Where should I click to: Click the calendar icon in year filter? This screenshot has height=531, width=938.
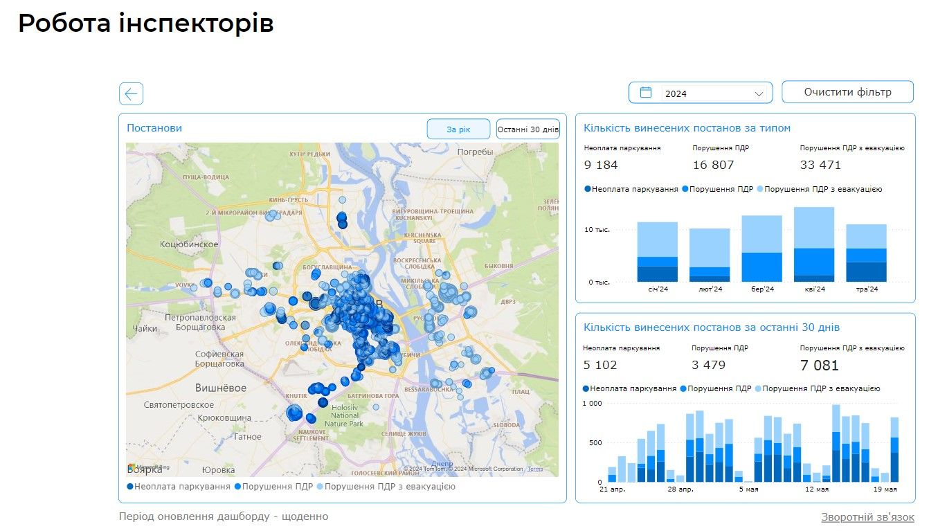click(x=646, y=93)
